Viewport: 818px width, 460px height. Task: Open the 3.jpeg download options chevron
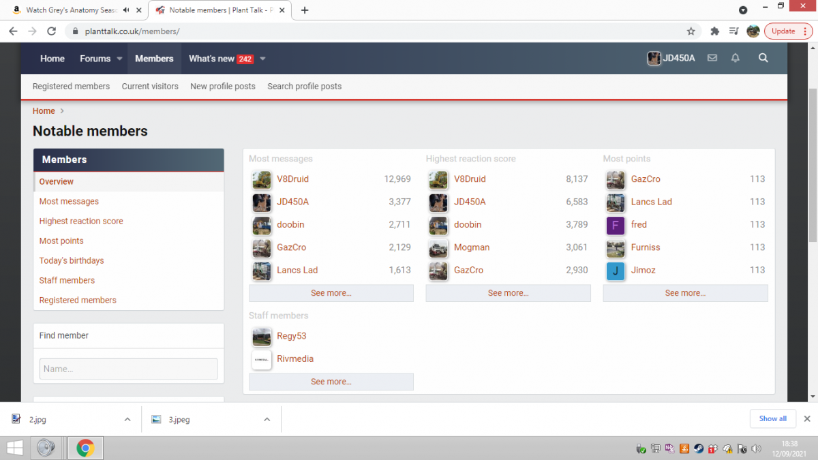[267, 419]
